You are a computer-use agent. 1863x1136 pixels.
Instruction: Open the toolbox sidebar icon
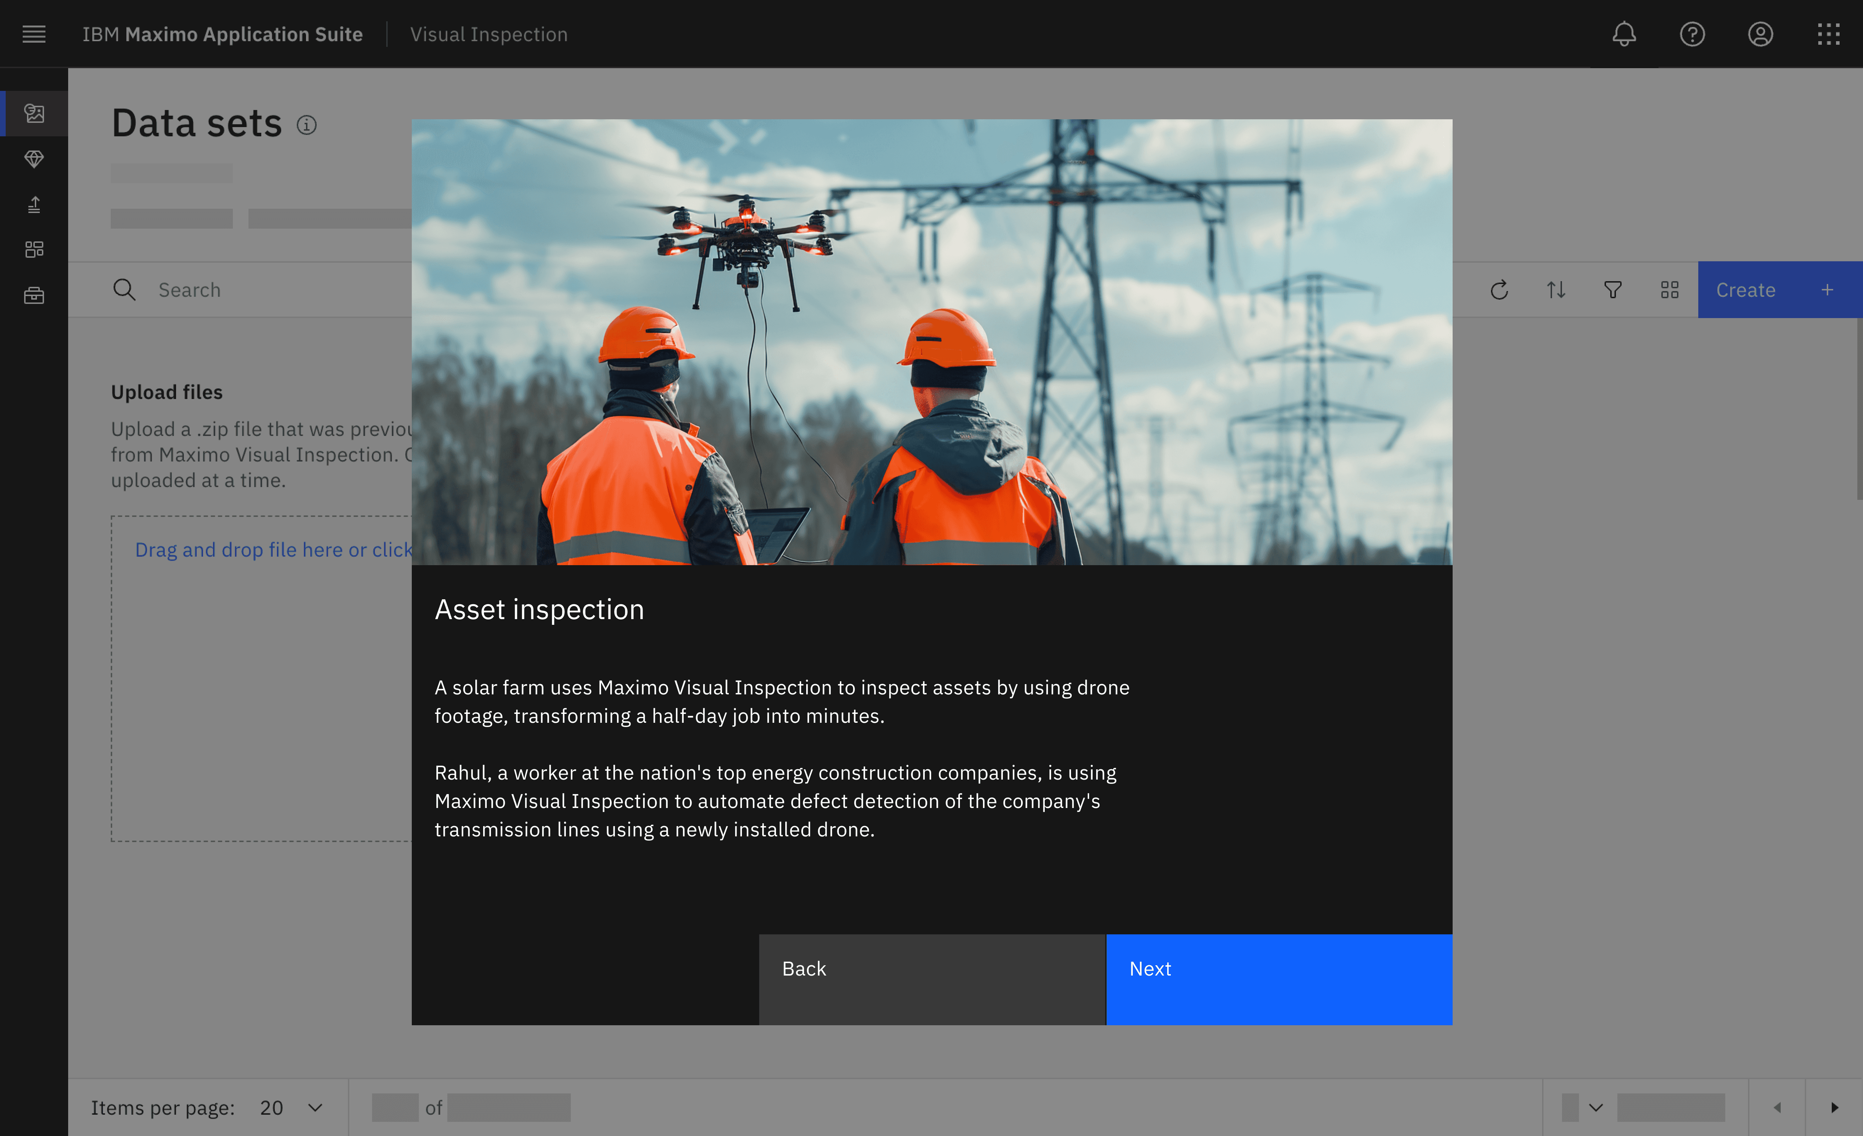[34, 295]
